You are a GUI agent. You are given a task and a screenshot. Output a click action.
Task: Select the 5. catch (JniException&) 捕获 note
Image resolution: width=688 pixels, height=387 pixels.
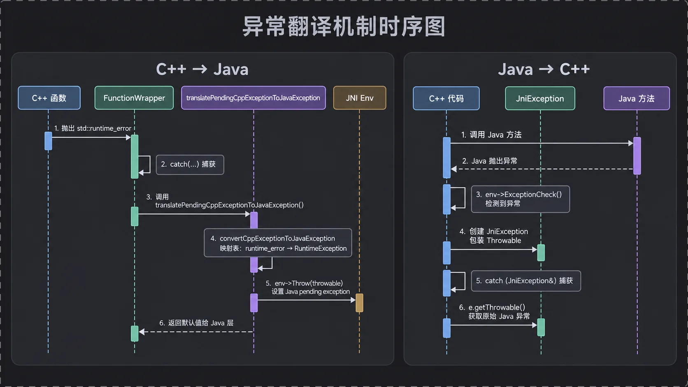click(526, 281)
